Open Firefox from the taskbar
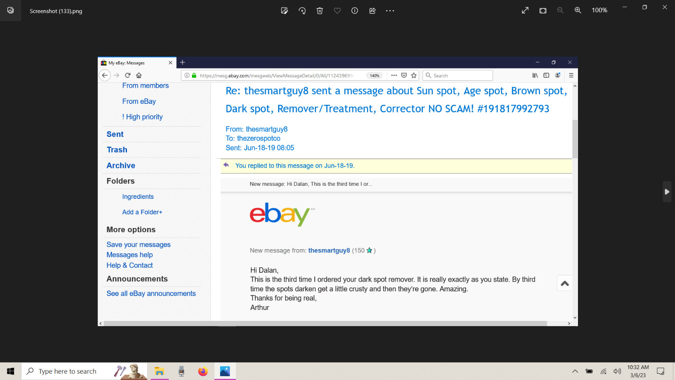Image resolution: width=675 pixels, height=380 pixels. click(x=203, y=371)
